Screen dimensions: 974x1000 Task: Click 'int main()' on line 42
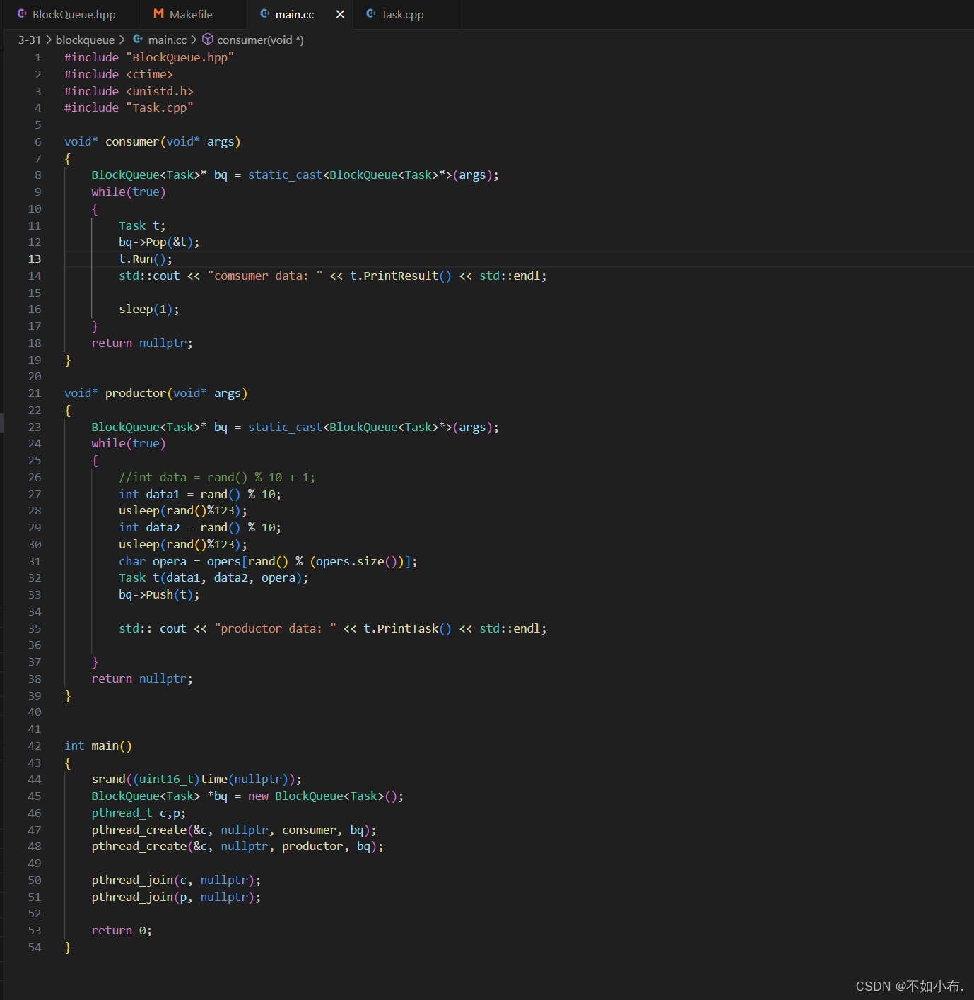98,746
